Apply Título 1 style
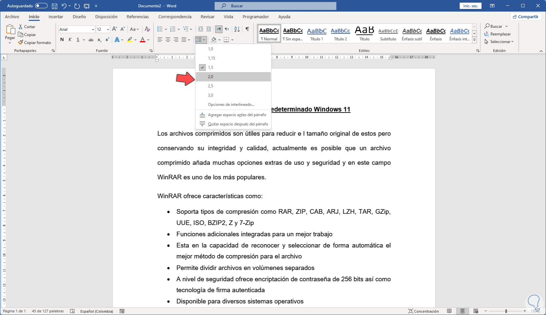Viewport: 546px width, 315px height. point(317,34)
